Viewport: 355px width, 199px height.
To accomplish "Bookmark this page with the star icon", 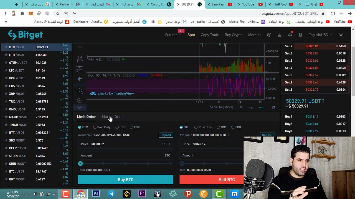I will (x=58, y=13).
